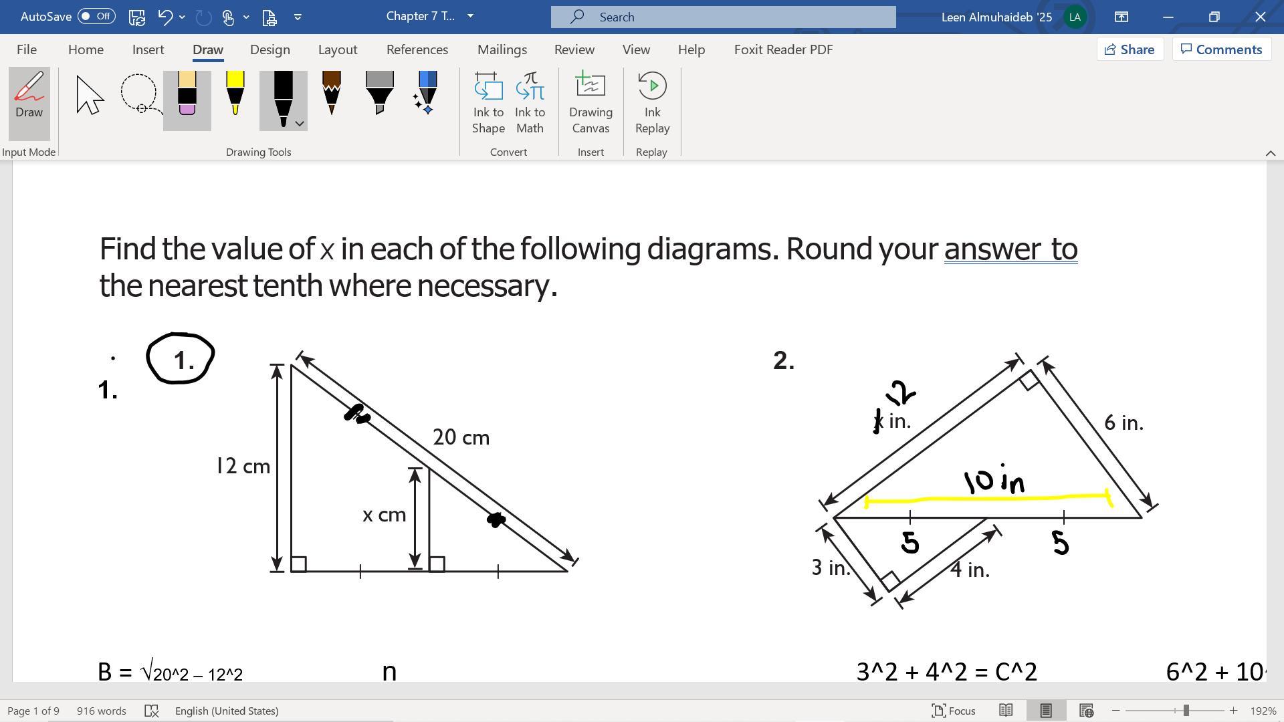Viewport: 1284px width, 722px height.
Task: Save the document via Quick Access Toolbar
Action: coord(136,17)
